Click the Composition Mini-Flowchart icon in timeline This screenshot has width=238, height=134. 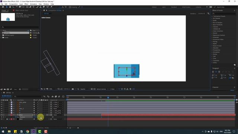44,96
